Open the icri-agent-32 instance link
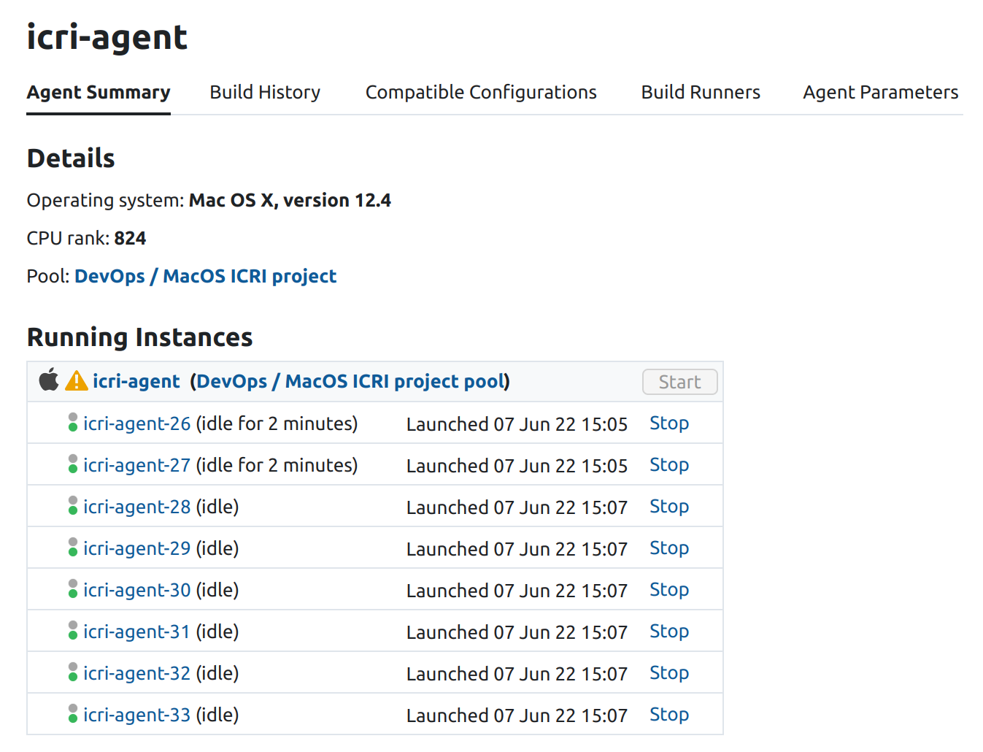 point(136,673)
